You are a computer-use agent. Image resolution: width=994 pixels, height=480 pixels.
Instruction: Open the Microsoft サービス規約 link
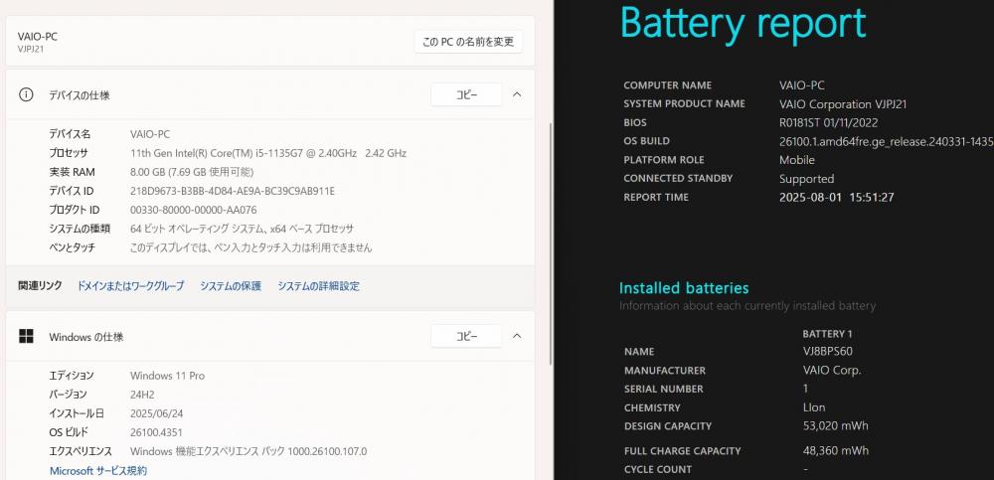point(98,470)
